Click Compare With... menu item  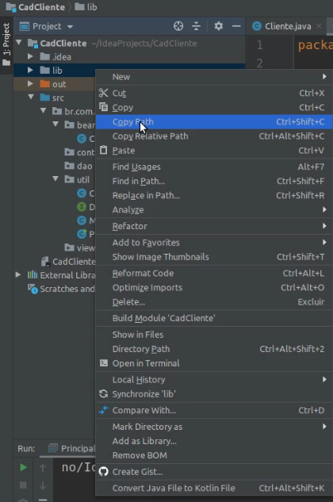[214, 411]
